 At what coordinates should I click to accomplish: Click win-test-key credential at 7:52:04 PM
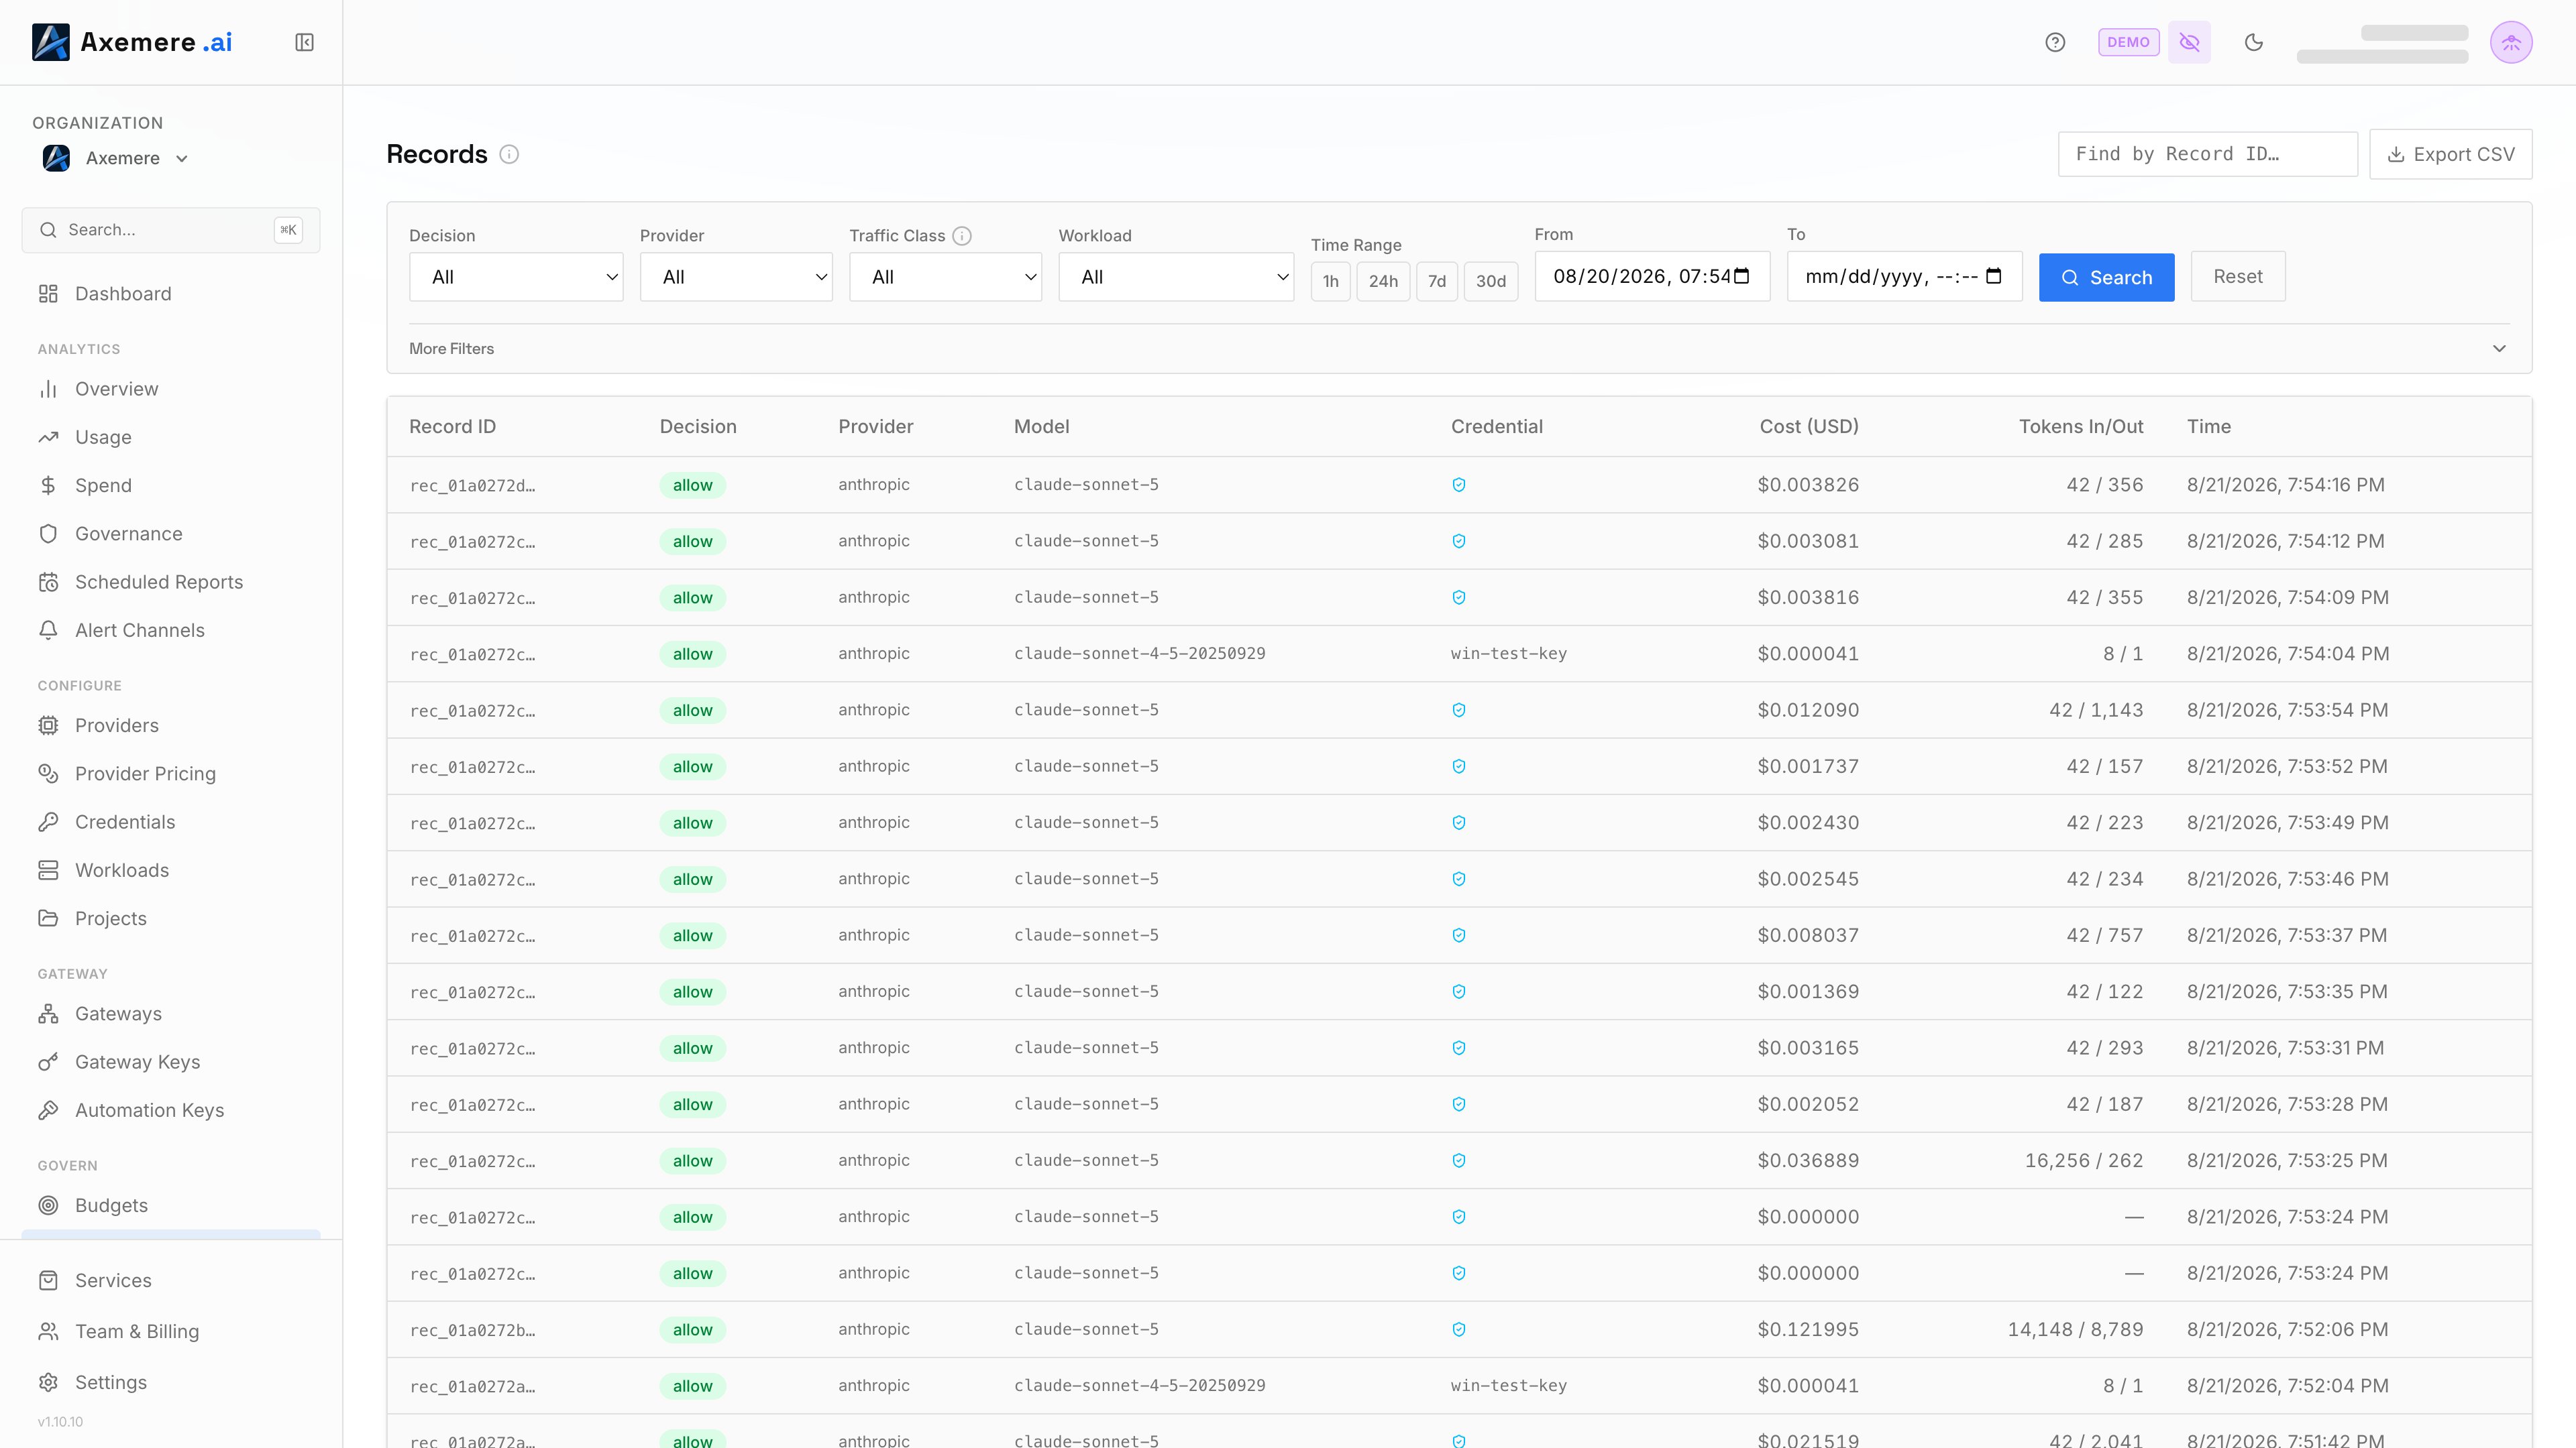point(1508,1386)
